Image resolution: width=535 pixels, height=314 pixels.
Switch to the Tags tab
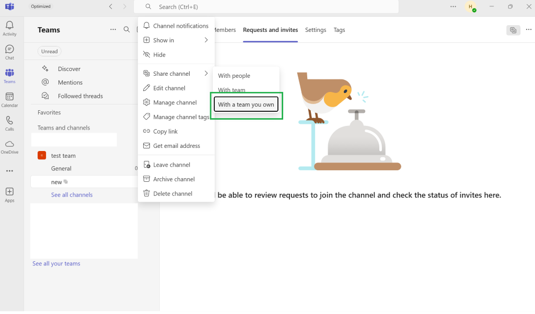339,30
